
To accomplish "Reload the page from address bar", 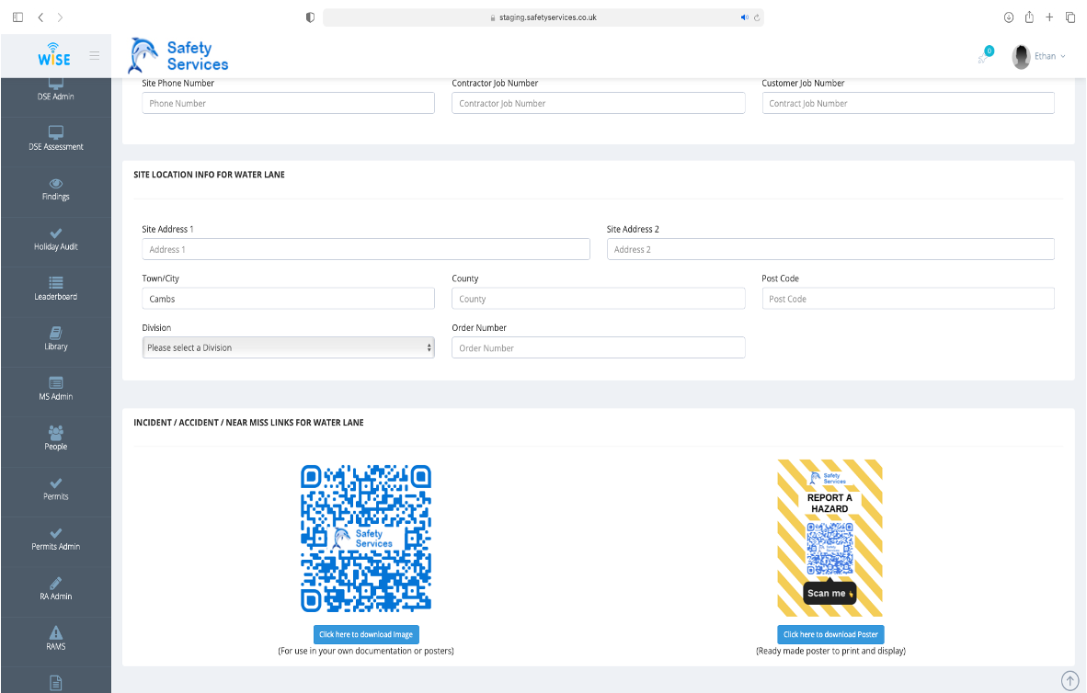I will click(757, 17).
